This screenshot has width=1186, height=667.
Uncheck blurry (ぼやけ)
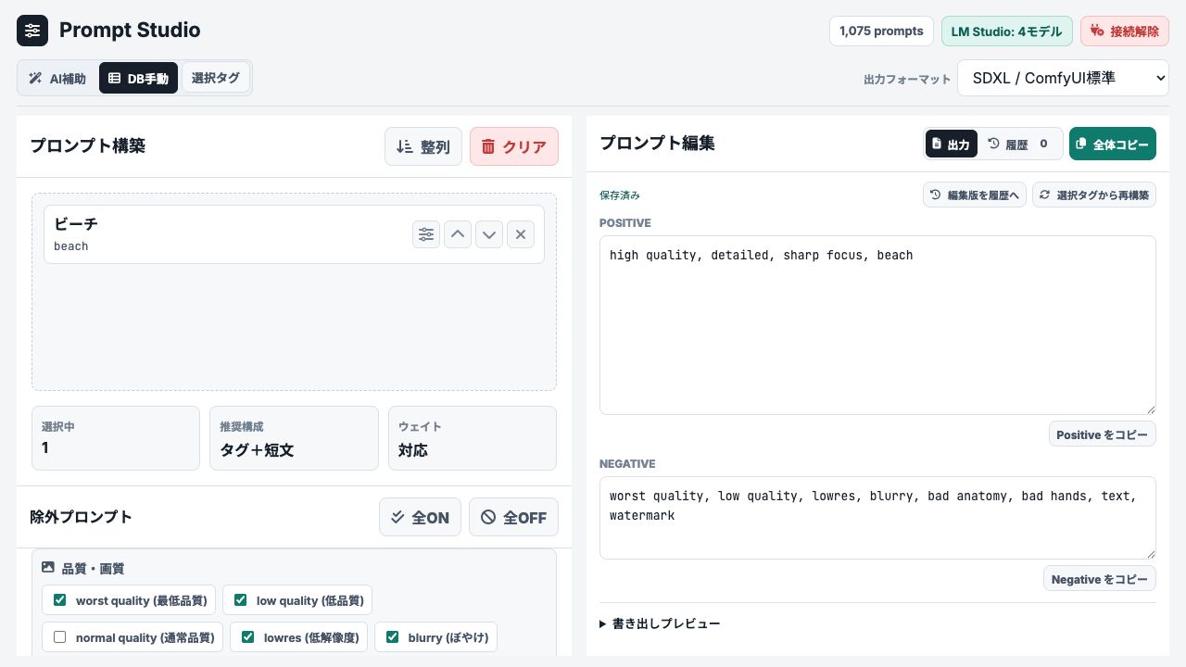pos(393,637)
